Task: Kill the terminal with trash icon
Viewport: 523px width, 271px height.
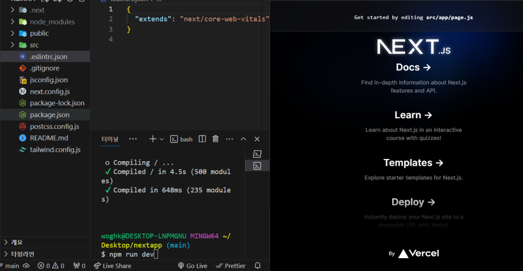Action: point(216,139)
